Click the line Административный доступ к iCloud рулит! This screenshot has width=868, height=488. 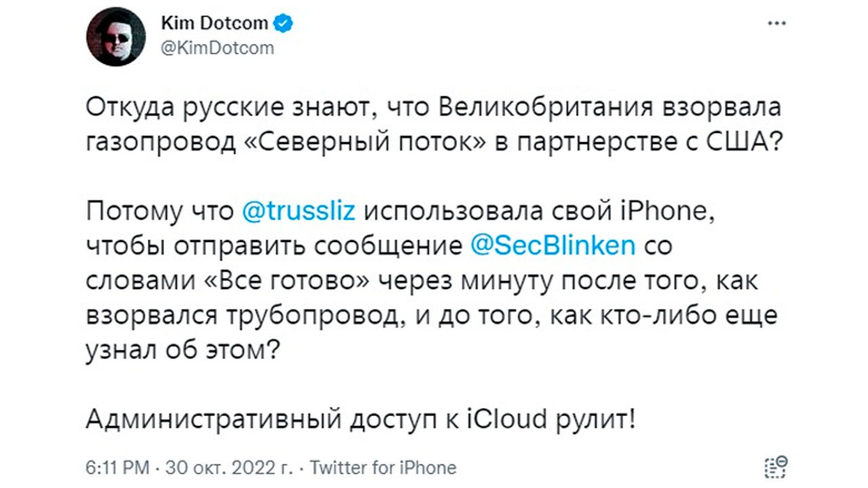coord(362,420)
